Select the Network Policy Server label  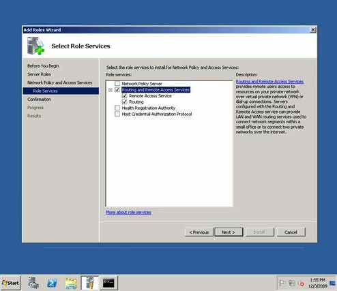pos(142,84)
